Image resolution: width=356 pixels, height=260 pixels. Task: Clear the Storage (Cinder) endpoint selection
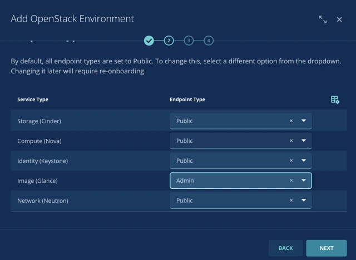(x=291, y=121)
